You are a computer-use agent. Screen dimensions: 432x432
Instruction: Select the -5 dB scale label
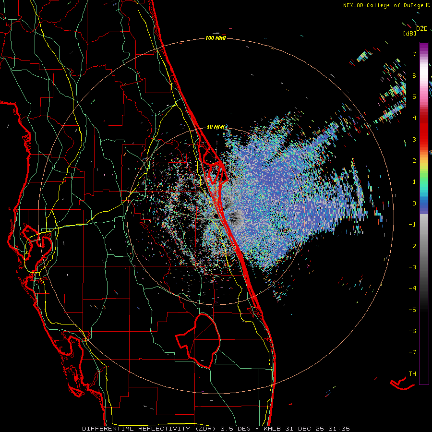(x=412, y=310)
